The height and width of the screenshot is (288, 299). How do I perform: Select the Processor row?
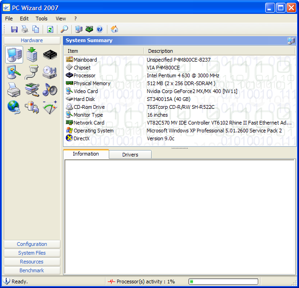coord(180,75)
